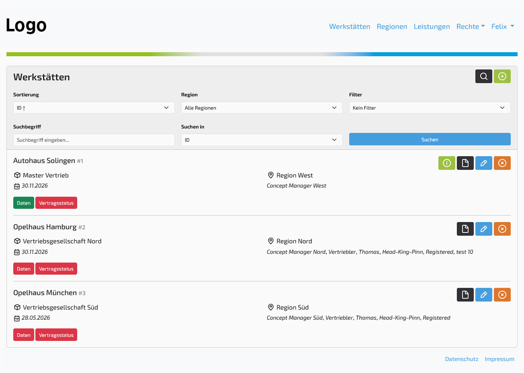This screenshot has width=524, height=373.
Task: Open info for Autohaus Solingen
Action: pos(446,163)
